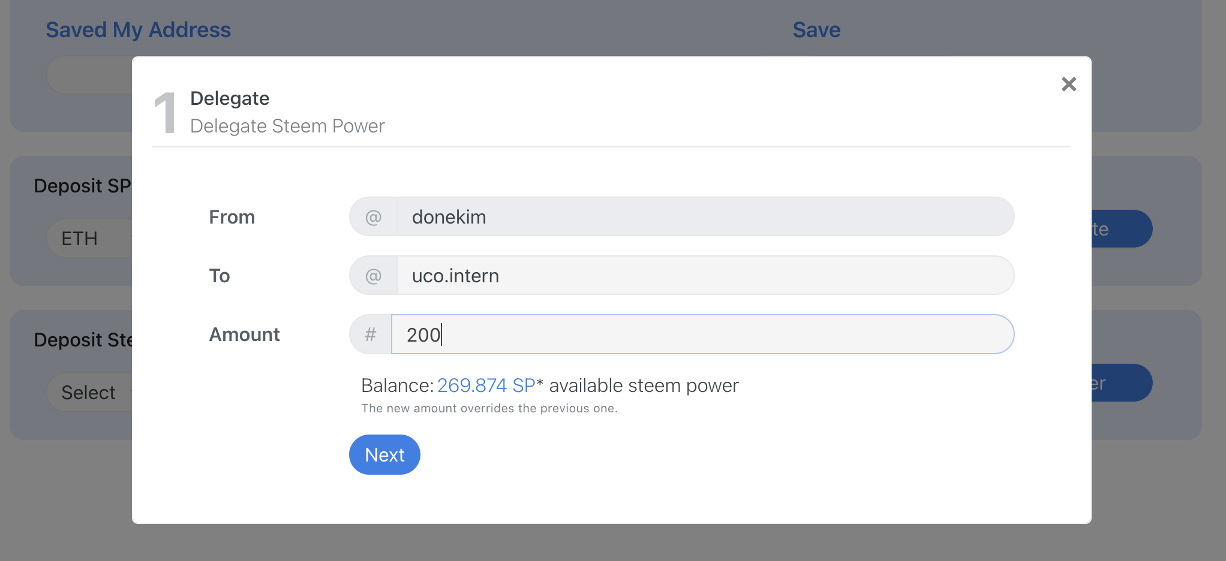The height and width of the screenshot is (561, 1226).
Task: Focus the To field containing uco.intern
Action: coord(705,276)
